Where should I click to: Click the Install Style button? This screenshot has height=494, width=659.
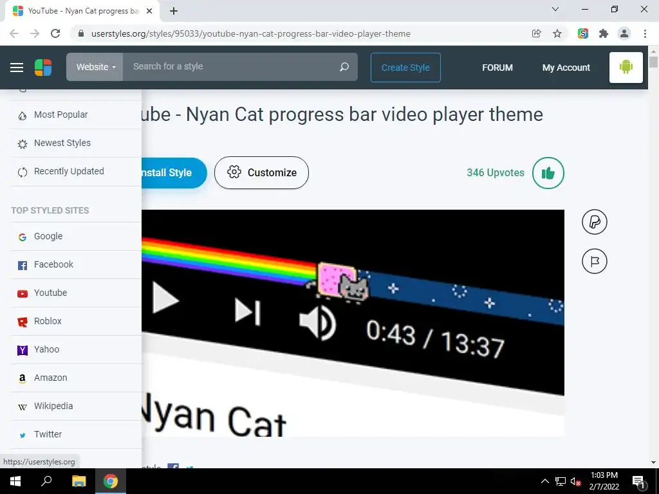point(174,172)
